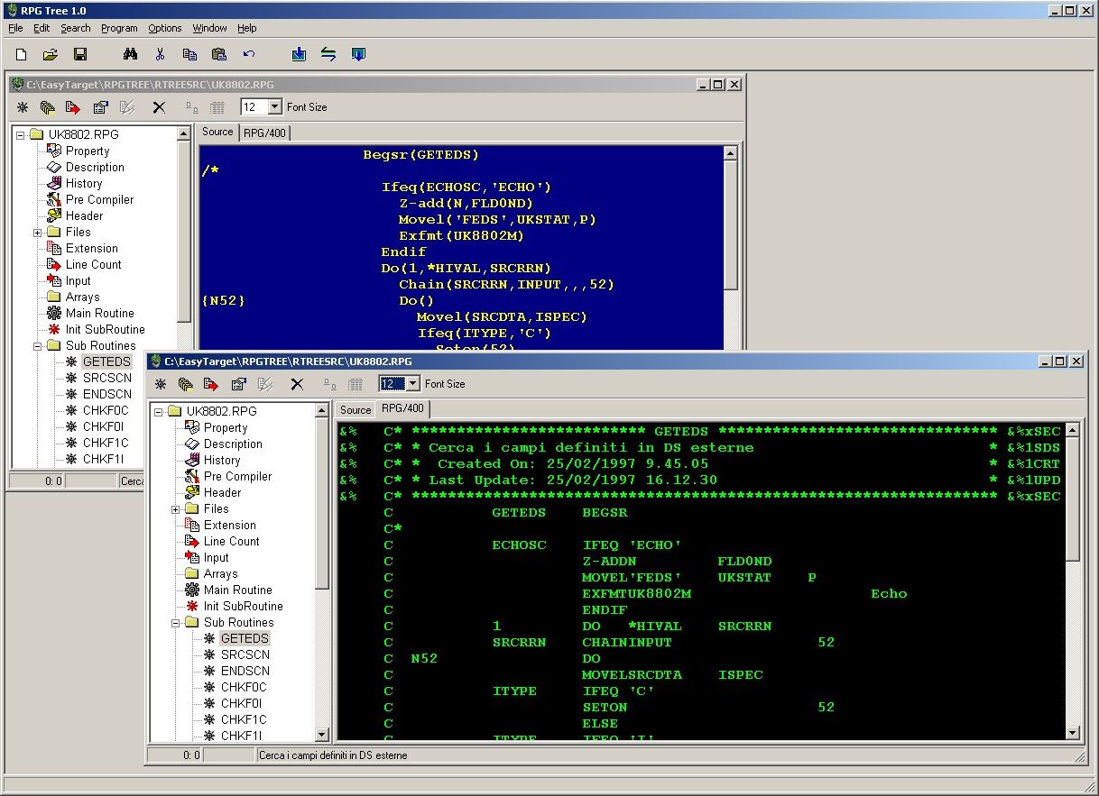This screenshot has height=796, width=1099.
Task: Collapse the UK8802.RPG root node in green-code window
Action: [159, 412]
